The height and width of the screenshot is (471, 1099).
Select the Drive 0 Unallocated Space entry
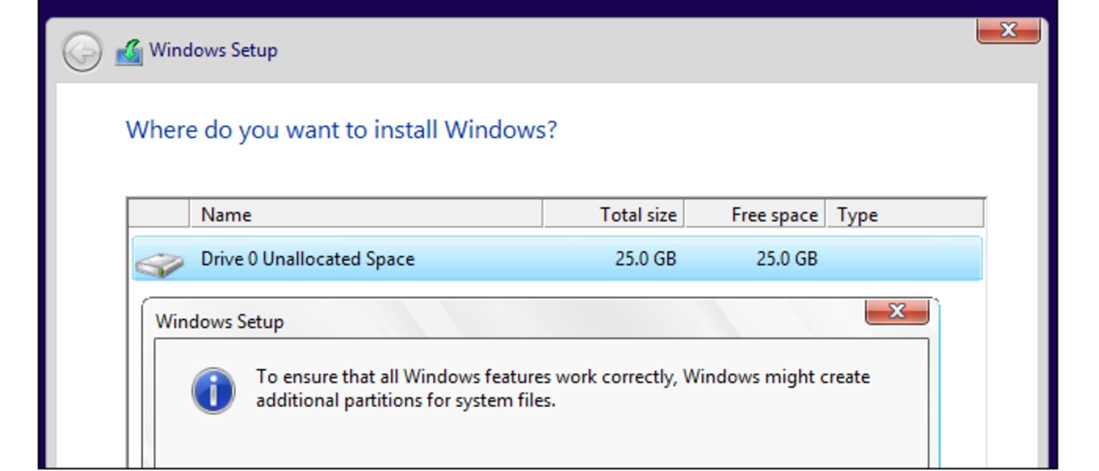[x=557, y=259]
